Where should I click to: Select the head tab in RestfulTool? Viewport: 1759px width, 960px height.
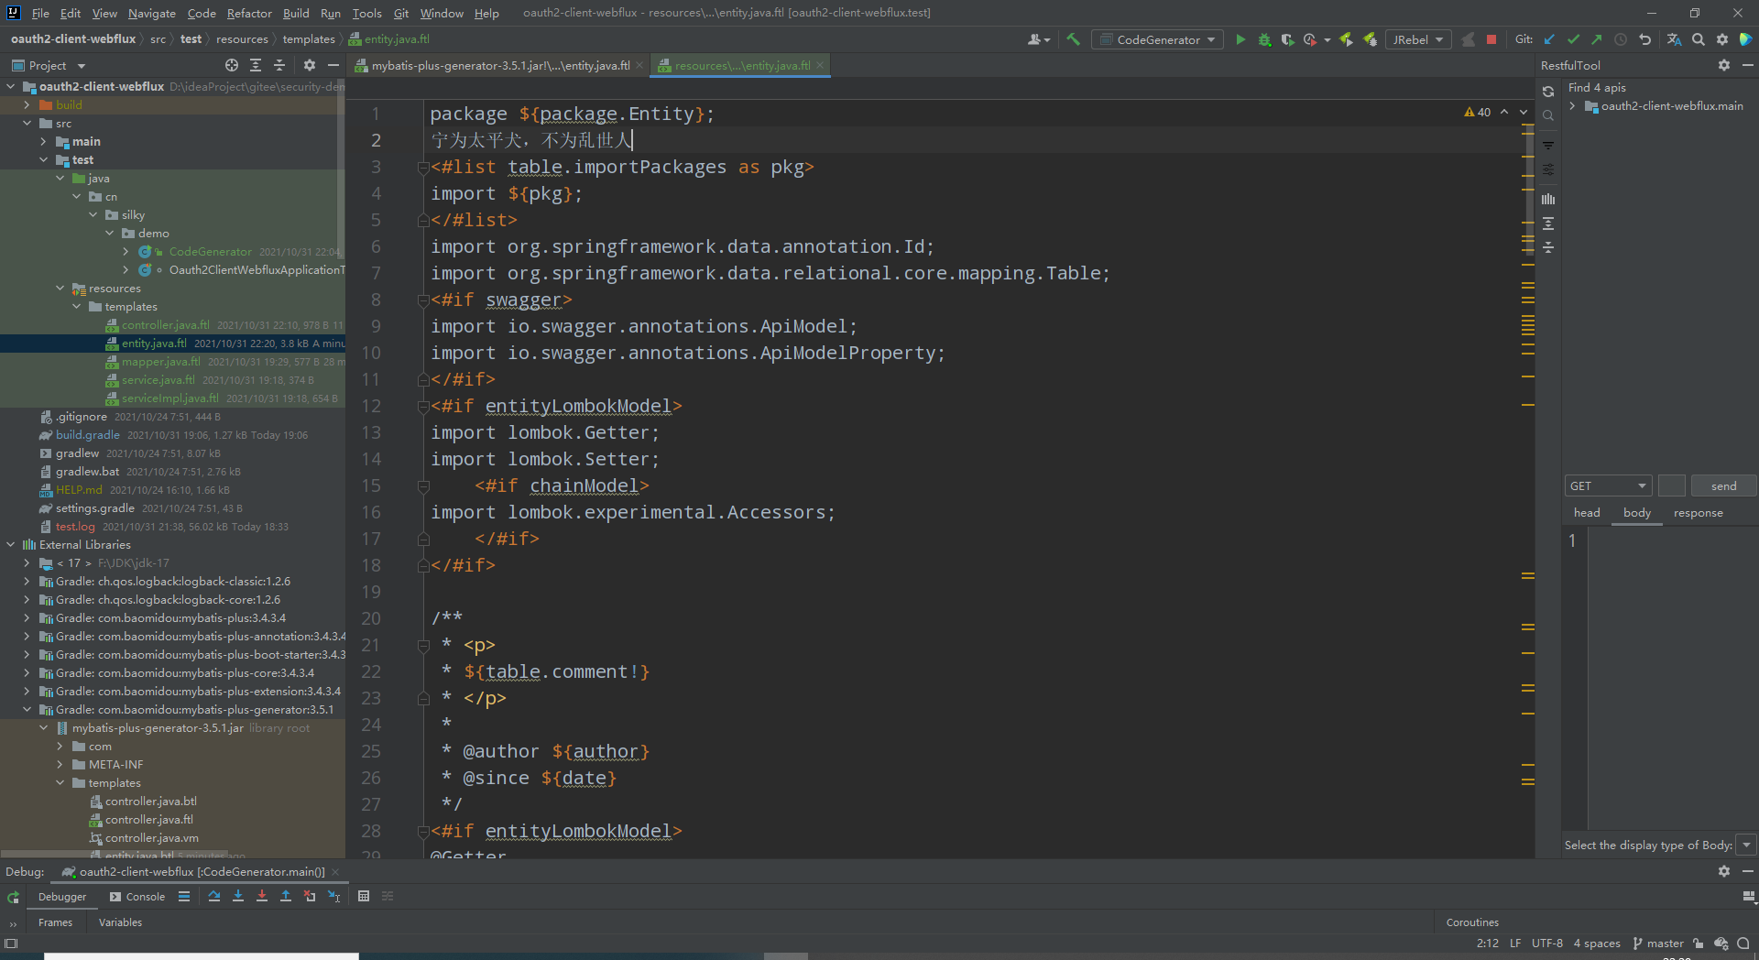point(1587,513)
